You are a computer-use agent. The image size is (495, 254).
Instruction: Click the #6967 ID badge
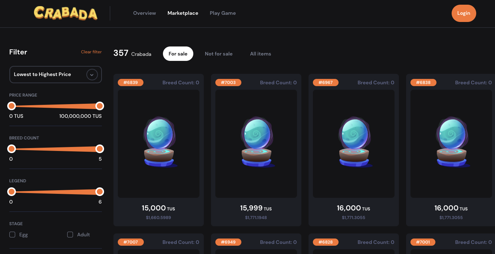point(326,83)
